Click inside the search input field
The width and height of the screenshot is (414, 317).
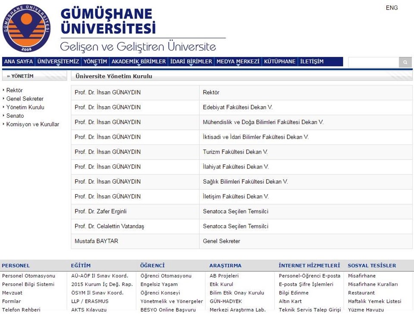click(373, 63)
